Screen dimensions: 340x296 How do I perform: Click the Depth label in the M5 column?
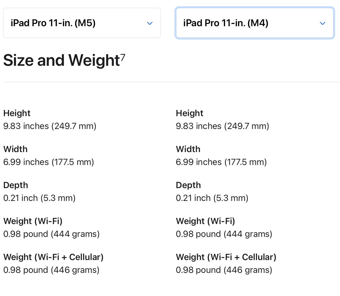(x=16, y=185)
